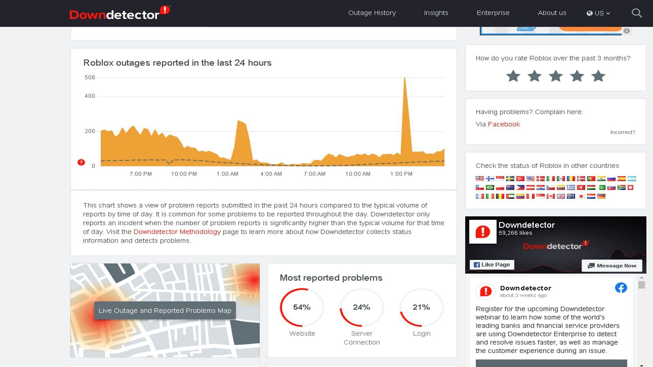This screenshot has height=367, width=653.
Task: Click the red error icon next to Downdetector Facebook post
Action: point(485,291)
